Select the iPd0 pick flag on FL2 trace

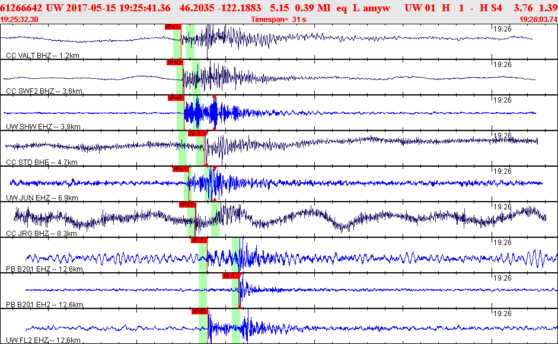click(x=200, y=311)
